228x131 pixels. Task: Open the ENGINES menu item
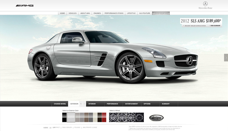pyautogui.click(x=97, y=13)
